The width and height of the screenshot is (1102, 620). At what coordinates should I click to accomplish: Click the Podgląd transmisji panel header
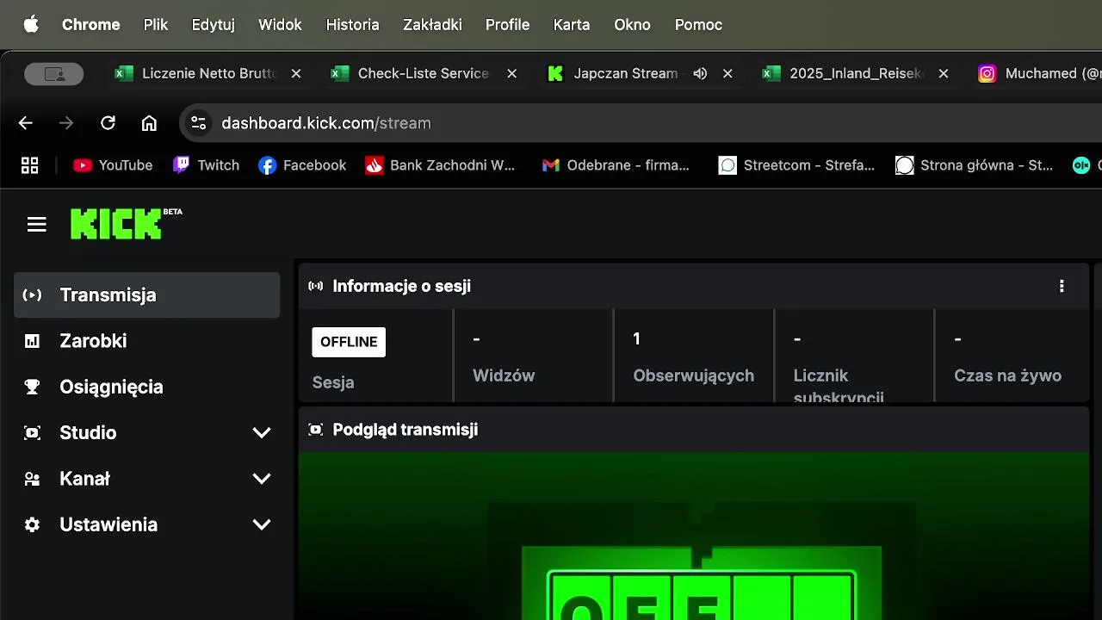[x=694, y=430]
